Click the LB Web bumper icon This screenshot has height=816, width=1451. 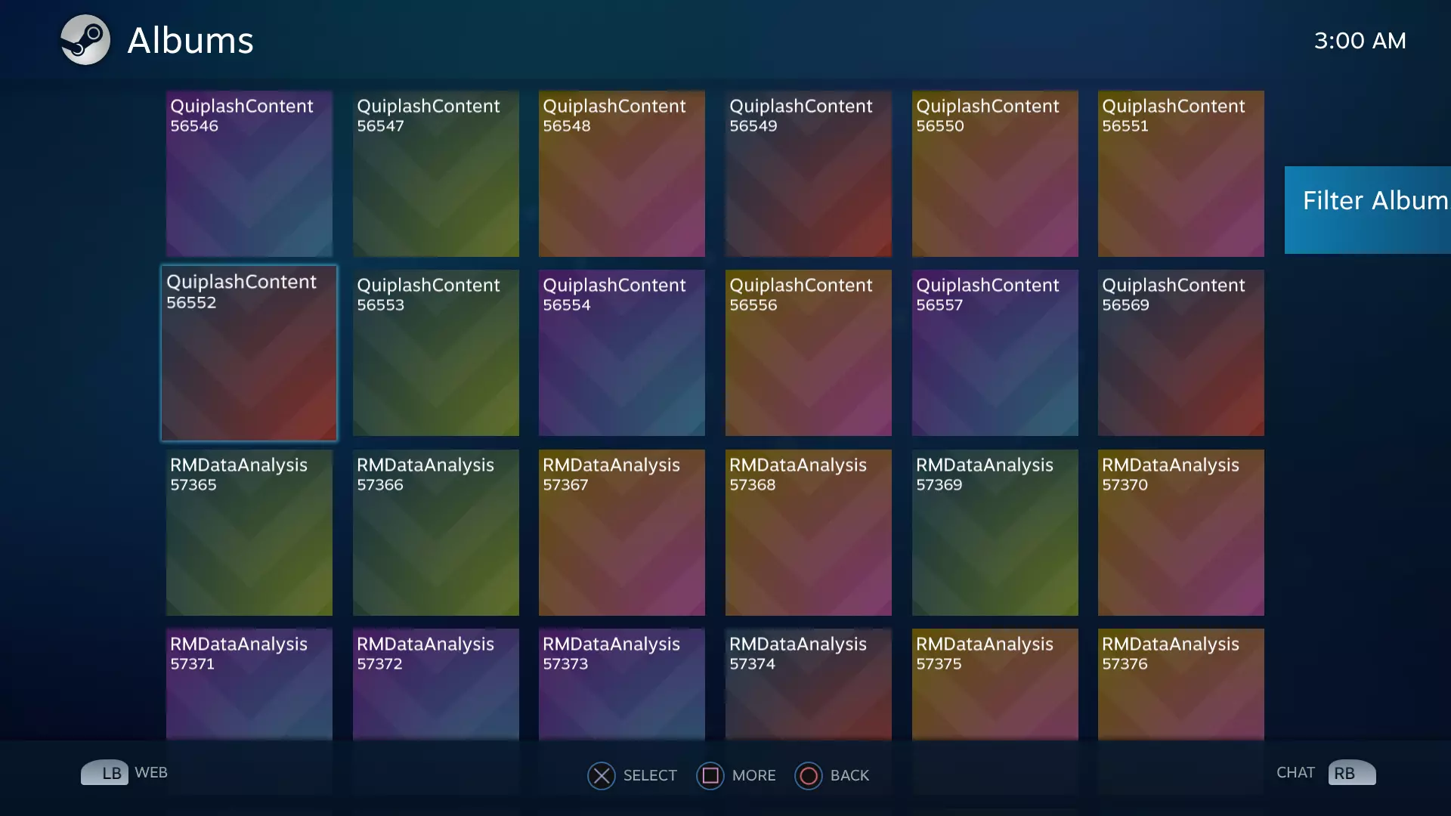(x=104, y=773)
